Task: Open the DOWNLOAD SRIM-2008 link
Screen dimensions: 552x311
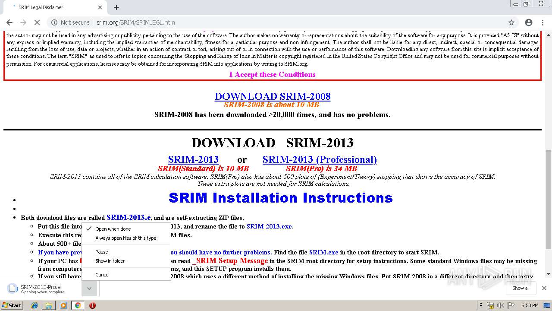Action: [x=273, y=96]
